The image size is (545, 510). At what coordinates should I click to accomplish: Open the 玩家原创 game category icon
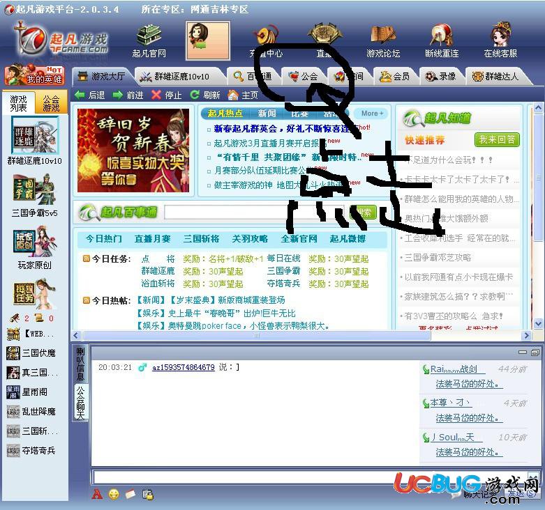click(x=34, y=242)
